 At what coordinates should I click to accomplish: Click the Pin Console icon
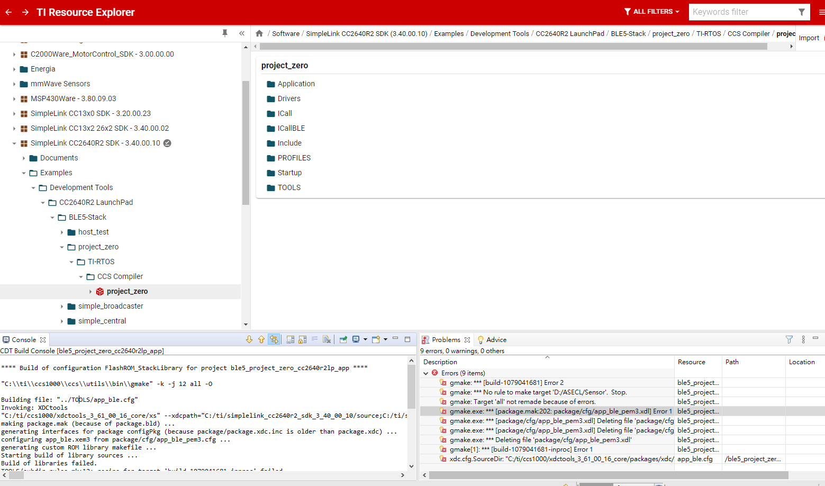(343, 340)
